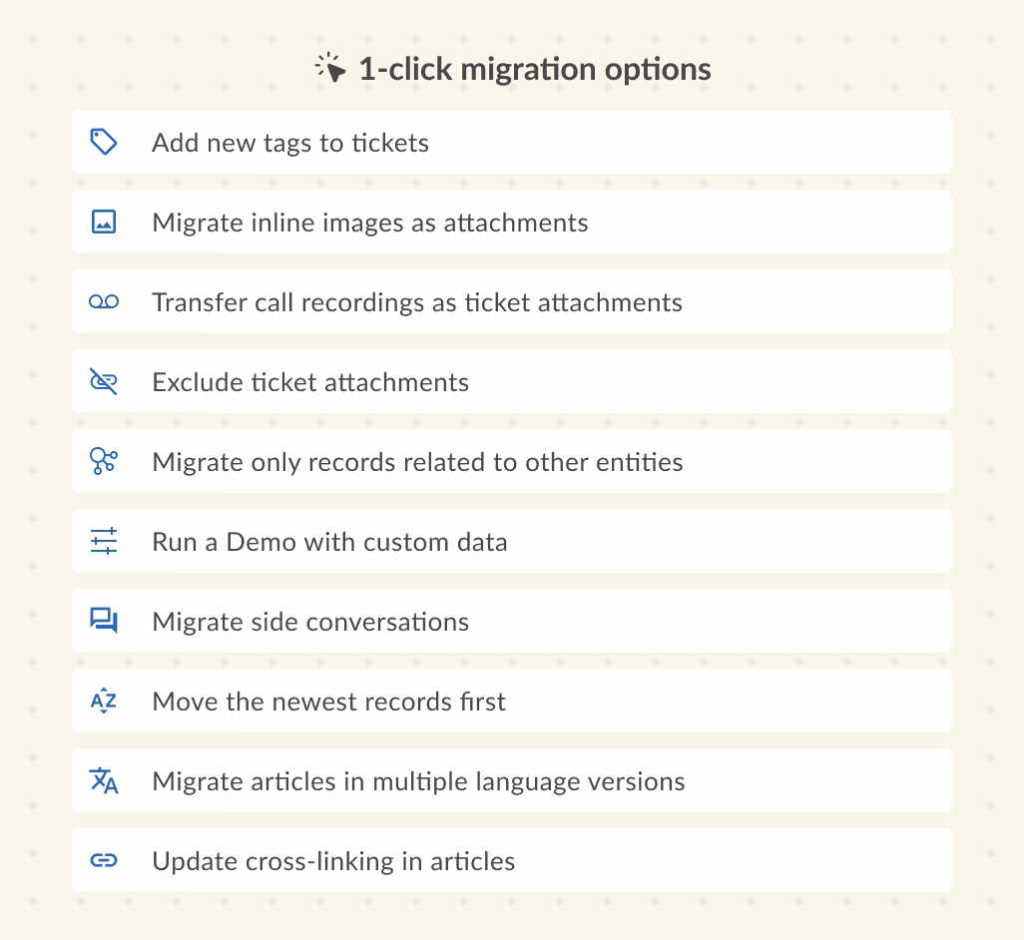Viewport: 1024px width, 940px height.
Task: Click the sliders icon for custom Demo
Action: (x=104, y=541)
